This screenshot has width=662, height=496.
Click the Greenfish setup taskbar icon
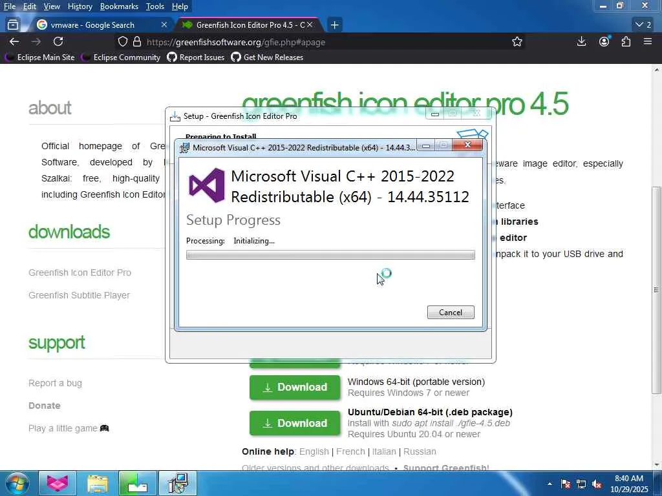(137, 483)
